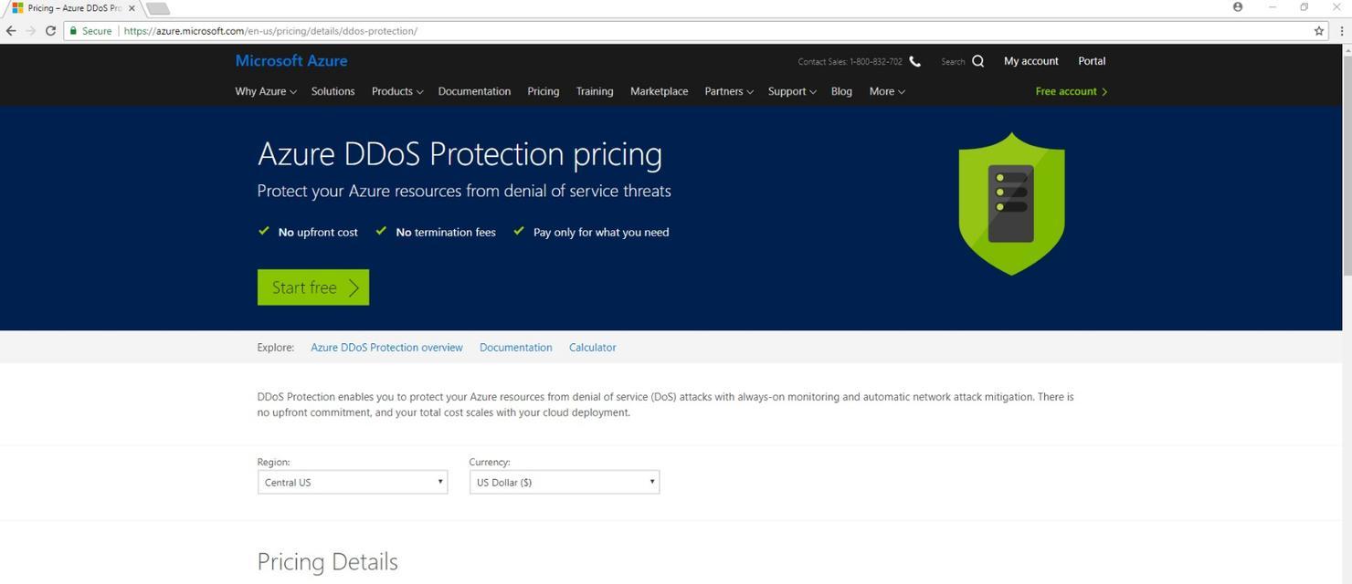Click the browser address bar URL

270,31
